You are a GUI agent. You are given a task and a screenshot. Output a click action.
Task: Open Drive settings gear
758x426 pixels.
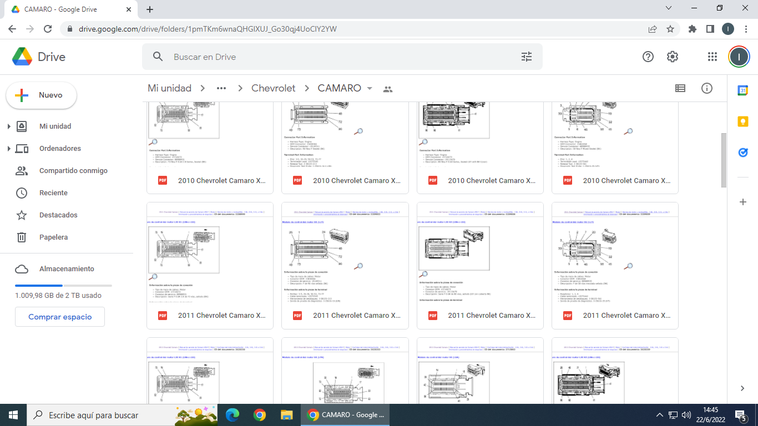coord(673,57)
